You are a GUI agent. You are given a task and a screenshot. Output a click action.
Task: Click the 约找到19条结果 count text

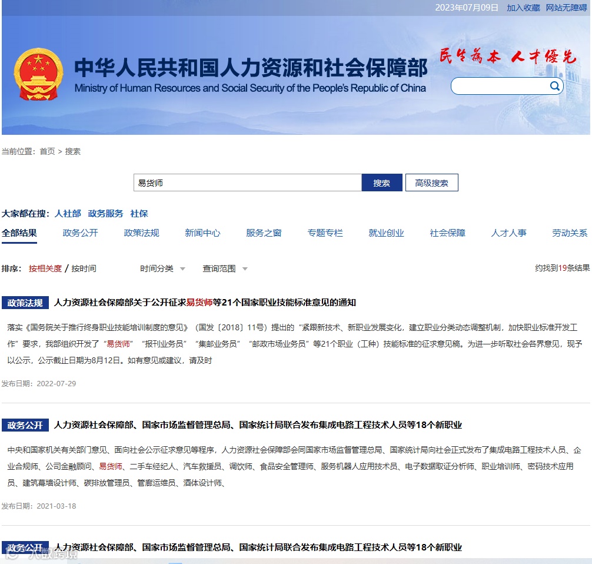point(562,268)
